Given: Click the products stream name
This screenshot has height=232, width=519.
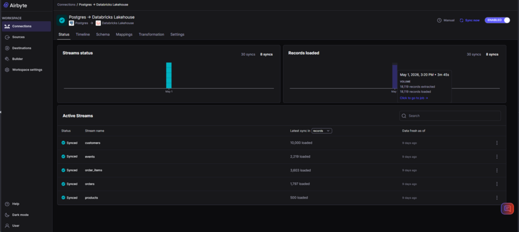Looking at the screenshot, I should point(91,198).
